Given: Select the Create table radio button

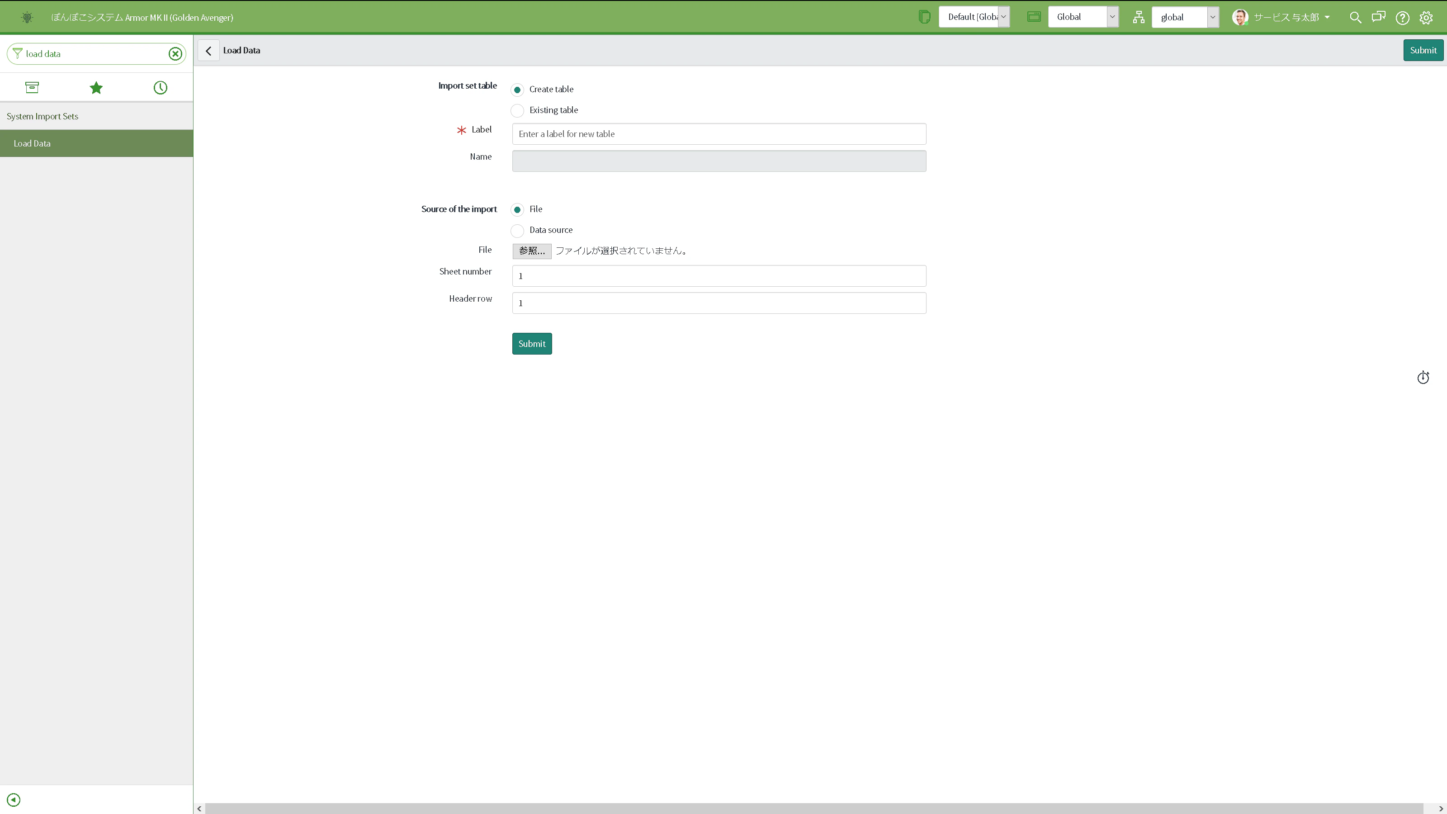Looking at the screenshot, I should coord(517,90).
